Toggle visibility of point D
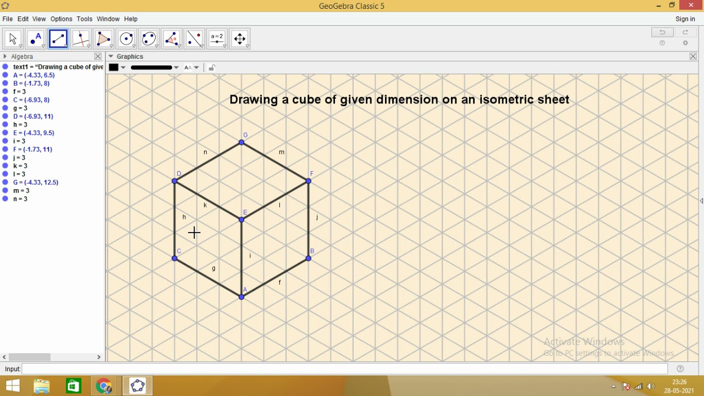This screenshot has width=704, height=396. pyautogui.click(x=5, y=117)
